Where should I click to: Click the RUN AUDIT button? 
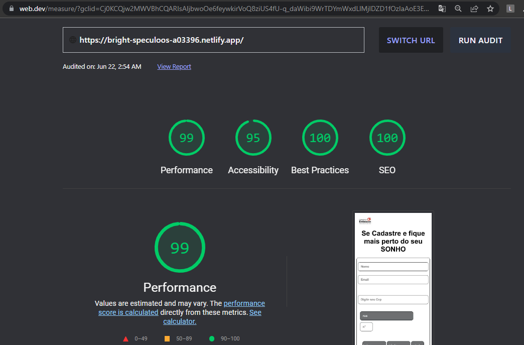coord(480,40)
